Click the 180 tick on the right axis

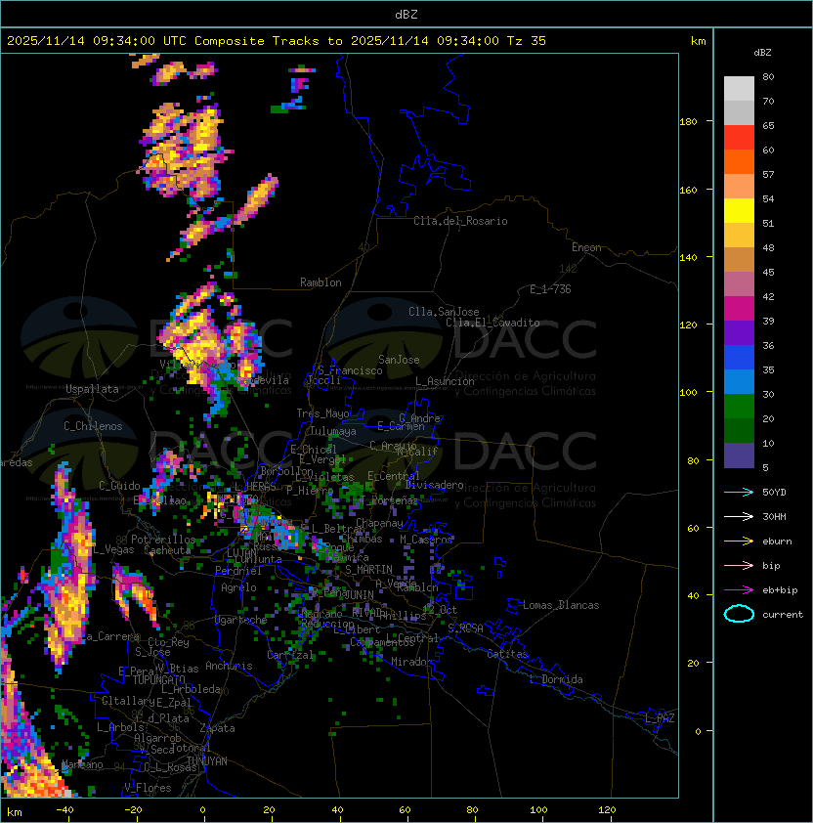pyautogui.click(x=688, y=121)
